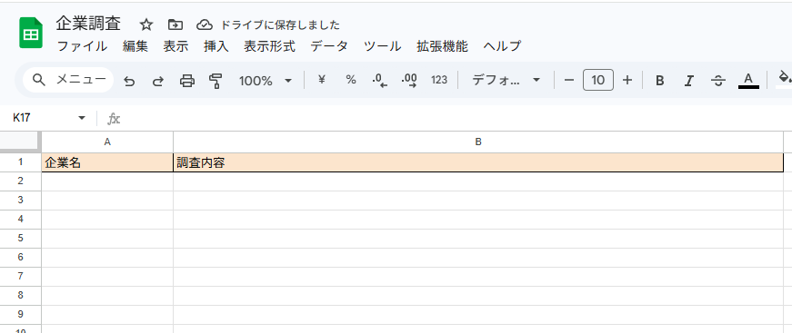Toggle strikethrough formatting
The image size is (792, 333).
(718, 81)
